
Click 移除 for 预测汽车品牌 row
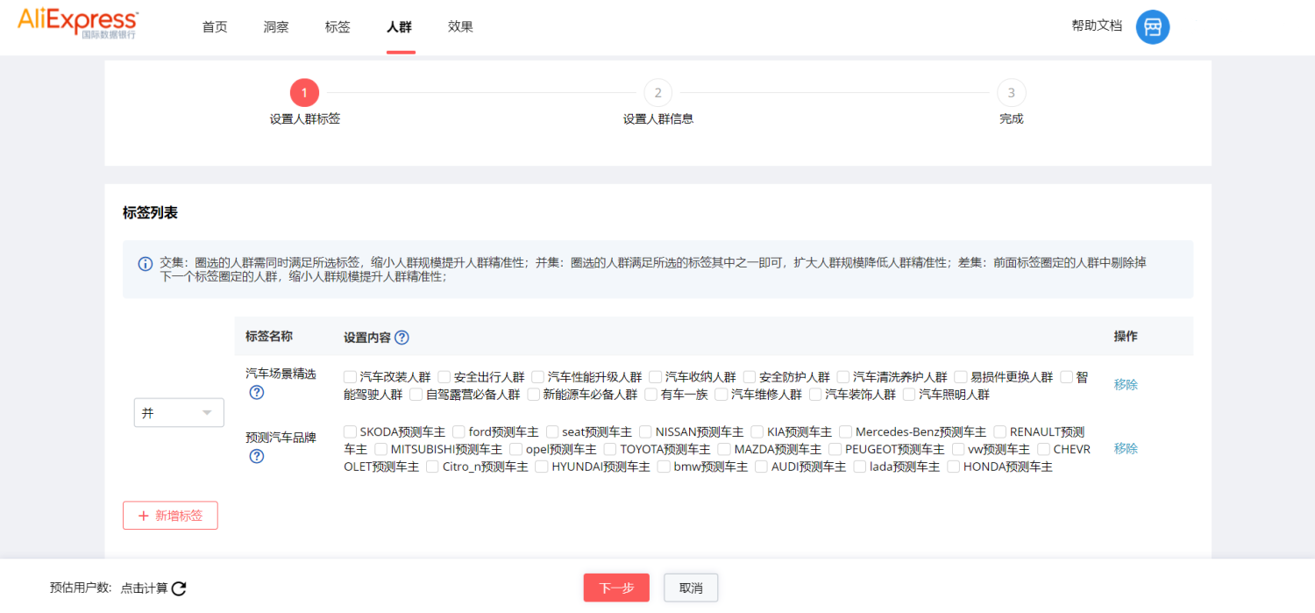[x=1126, y=448]
